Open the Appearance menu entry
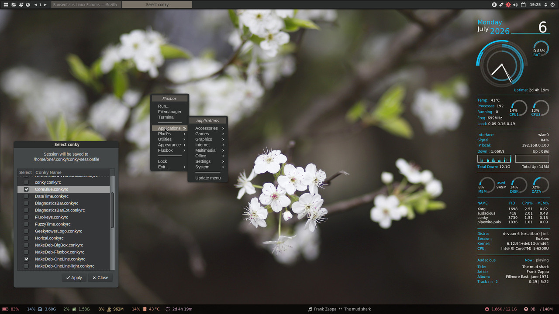The width and height of the screenshot is (559, 314). click(169, 145)
